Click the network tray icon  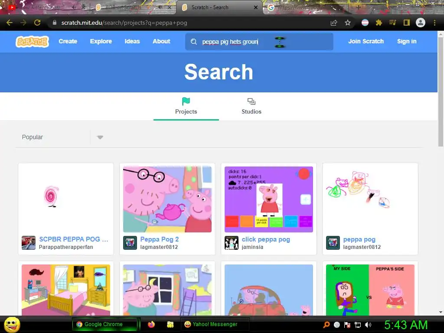(x=358, y=325)
